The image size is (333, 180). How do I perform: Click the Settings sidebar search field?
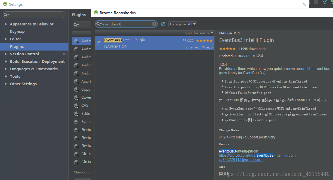pos(34,15)
